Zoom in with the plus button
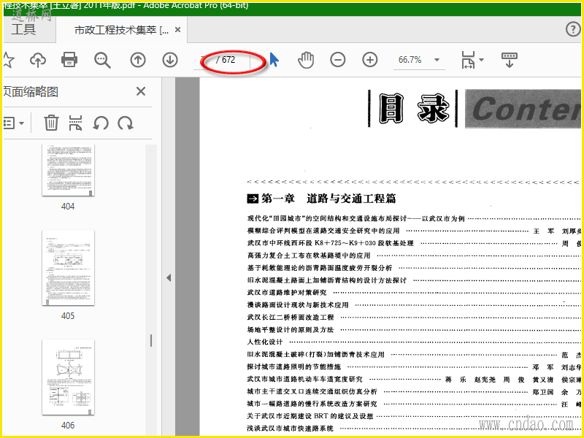Viewport: 584px width, 438px height. 370,60
